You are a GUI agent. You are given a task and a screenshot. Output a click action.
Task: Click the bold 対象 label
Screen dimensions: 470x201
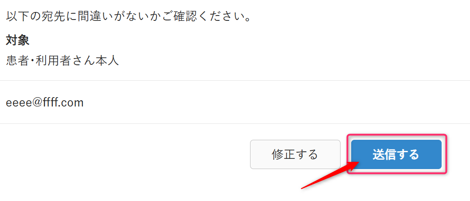click(18, 41)
